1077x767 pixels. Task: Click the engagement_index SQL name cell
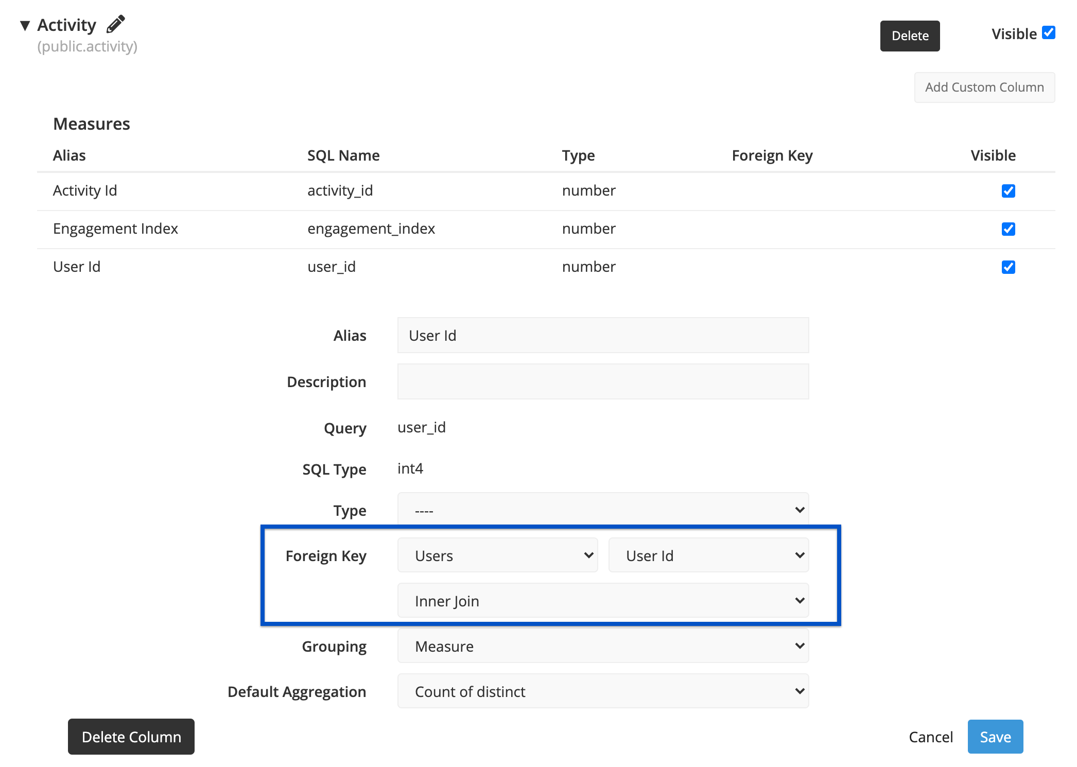click(x=371, y=229)
